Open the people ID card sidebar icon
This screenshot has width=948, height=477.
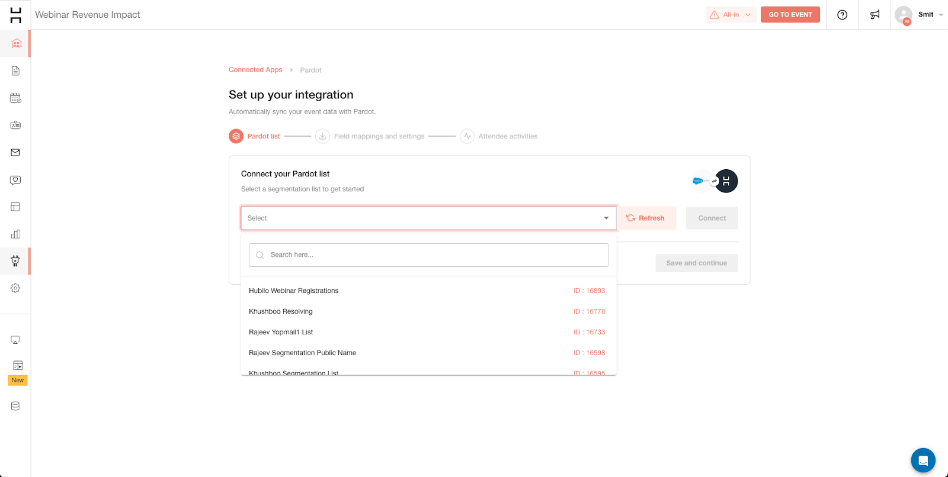click(16, 125)
